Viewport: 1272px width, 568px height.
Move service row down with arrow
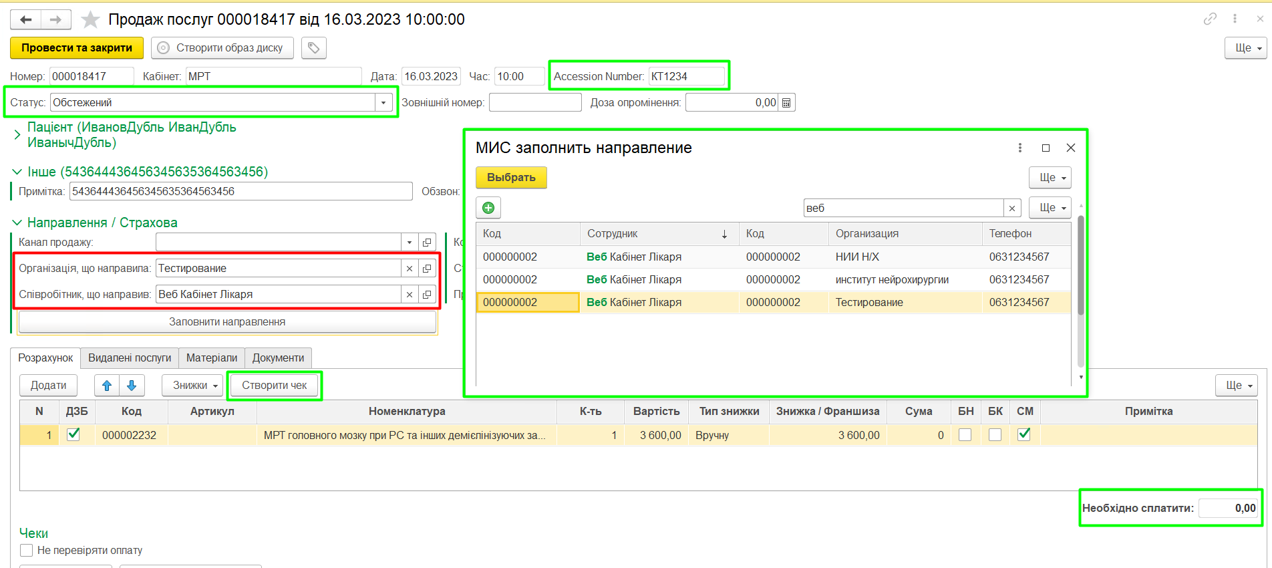pos(132,386)
